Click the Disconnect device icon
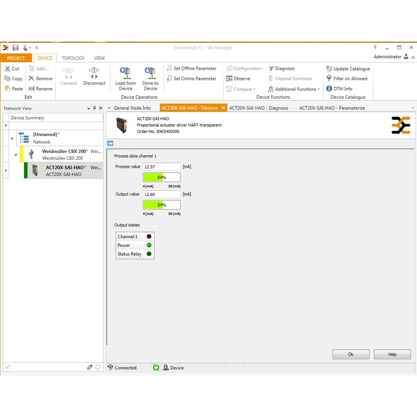417x417 pixels. pos(94,72)
